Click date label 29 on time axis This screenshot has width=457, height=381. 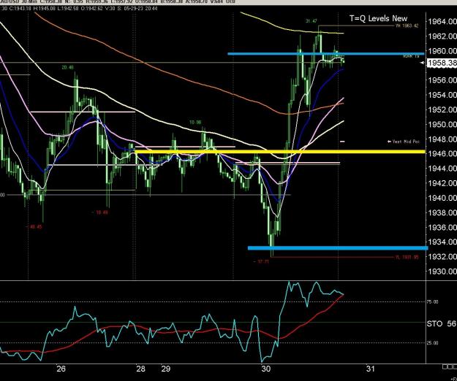[x=165, y=369]
